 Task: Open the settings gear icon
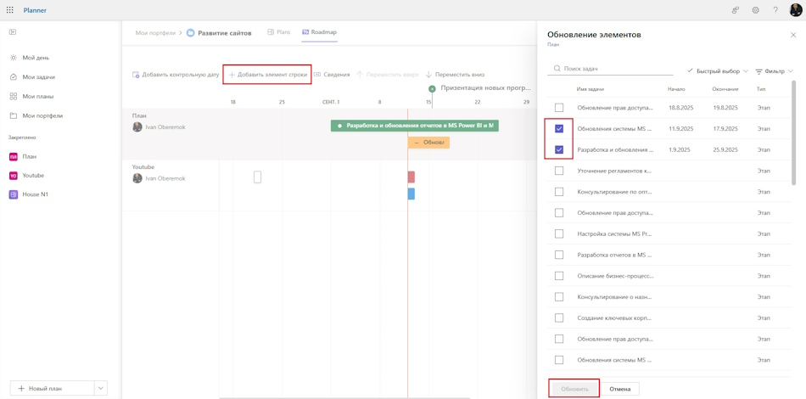(x=756, y=10)
